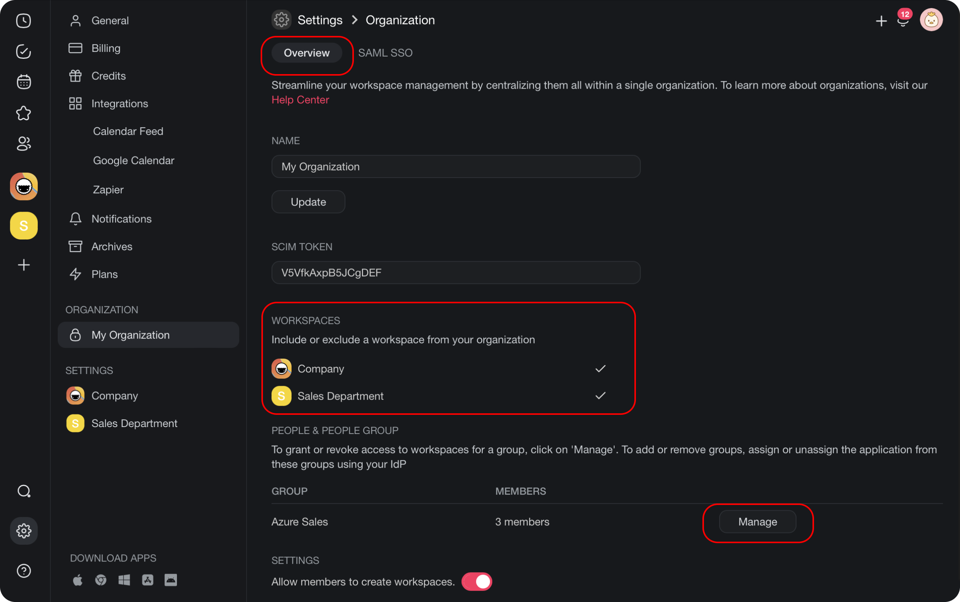Screen dimensions: 960x602
Task: Click the Update button
Action: click(x=308, y=202)
